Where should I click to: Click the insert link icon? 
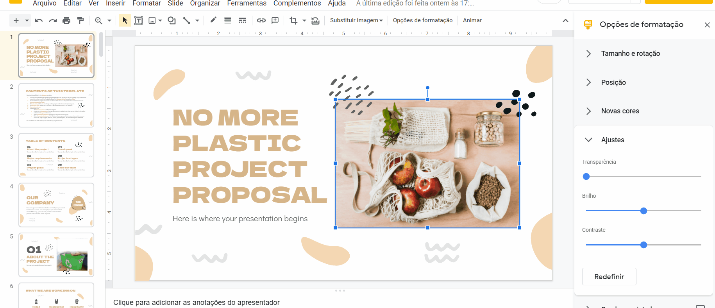tap(261, 20)
